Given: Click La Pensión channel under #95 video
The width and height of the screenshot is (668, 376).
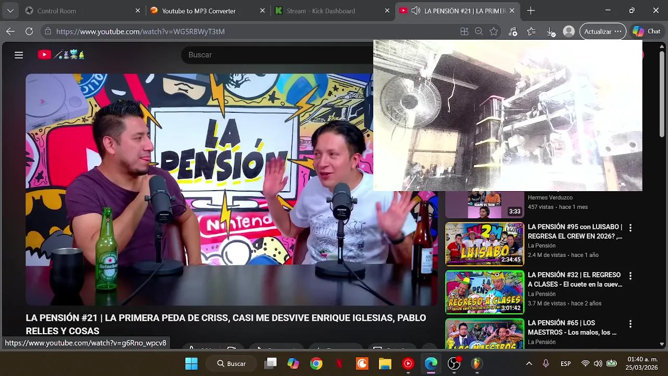Looking at the screenshot, I should [542, 245].
